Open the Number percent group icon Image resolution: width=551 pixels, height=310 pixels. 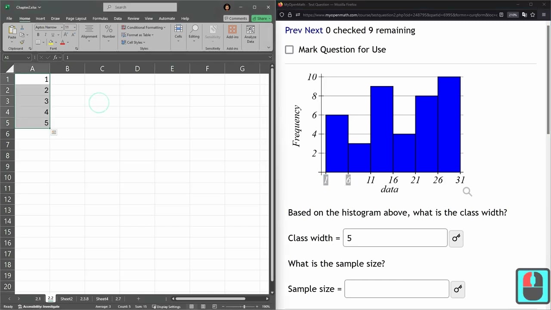click(108, 29)
